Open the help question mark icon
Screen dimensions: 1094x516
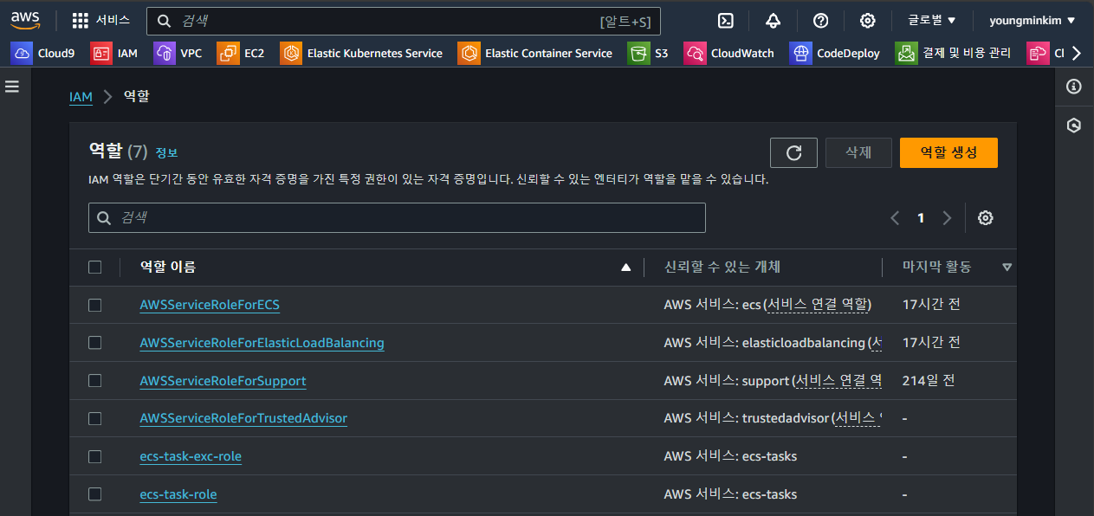coord(821,21)
